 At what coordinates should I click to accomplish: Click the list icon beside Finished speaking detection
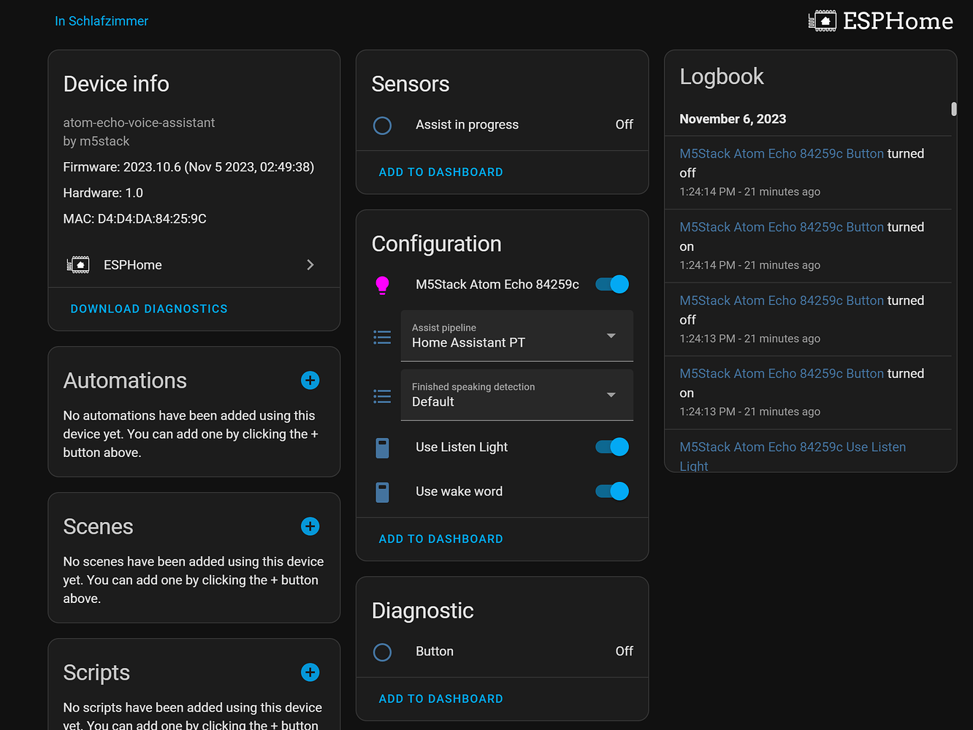tap(382, 396)
